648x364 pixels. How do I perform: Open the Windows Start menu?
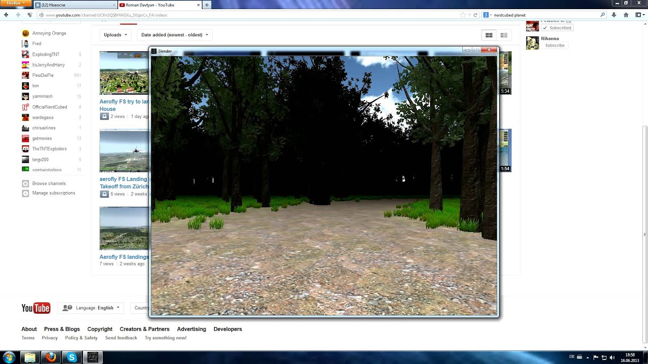click(x=9, y=357)
